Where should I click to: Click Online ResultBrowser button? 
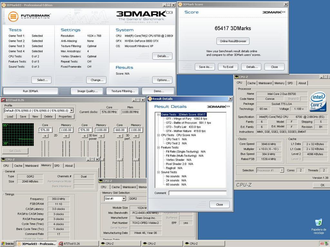tap(233, 41)
